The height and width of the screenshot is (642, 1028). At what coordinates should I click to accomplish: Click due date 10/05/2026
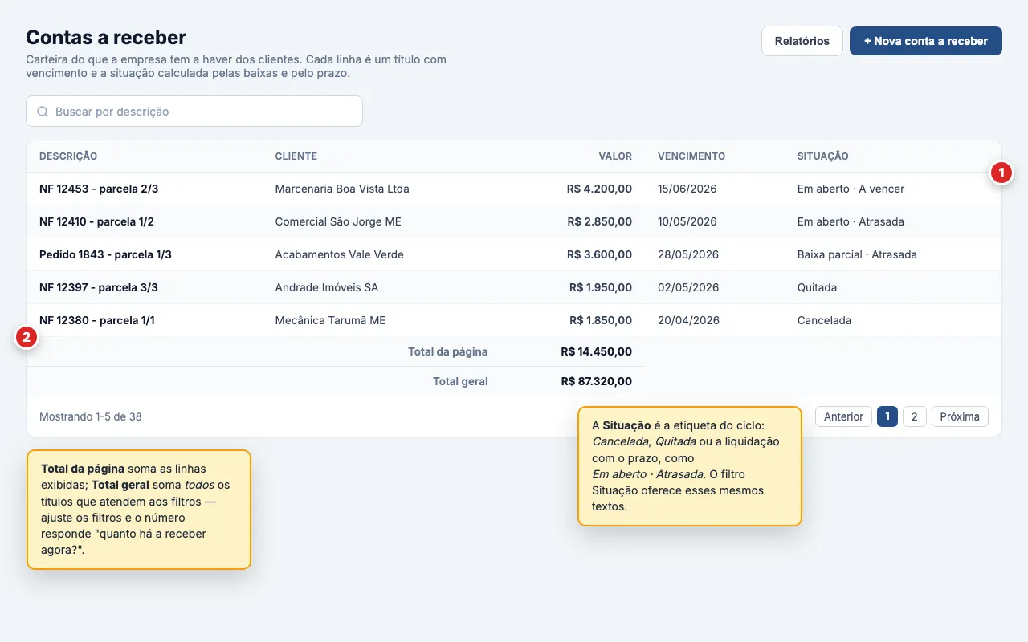coord(687,221)
